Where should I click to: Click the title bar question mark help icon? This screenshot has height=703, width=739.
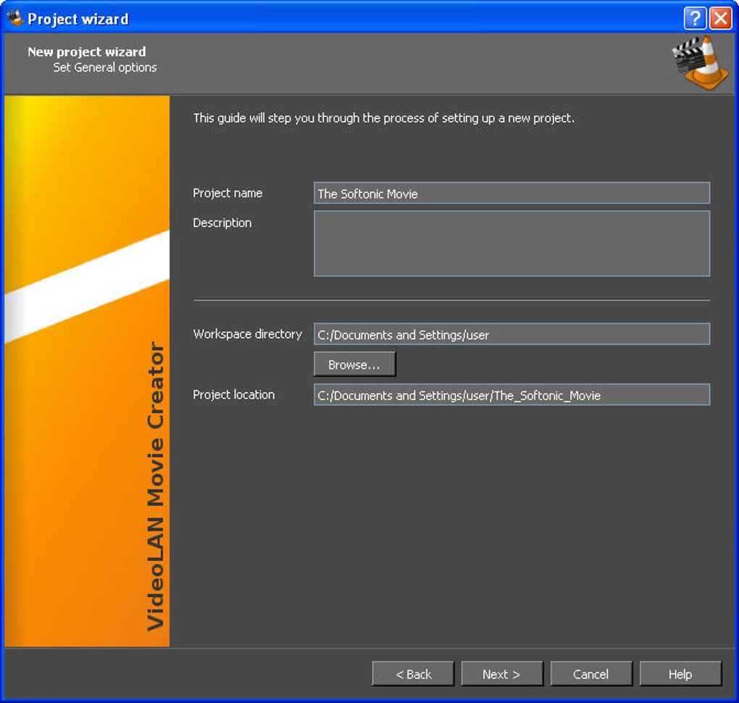tap(695, 18)
